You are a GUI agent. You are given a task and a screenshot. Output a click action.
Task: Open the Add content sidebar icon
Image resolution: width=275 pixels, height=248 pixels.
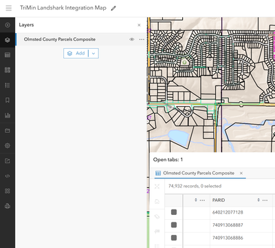point(8,25)
